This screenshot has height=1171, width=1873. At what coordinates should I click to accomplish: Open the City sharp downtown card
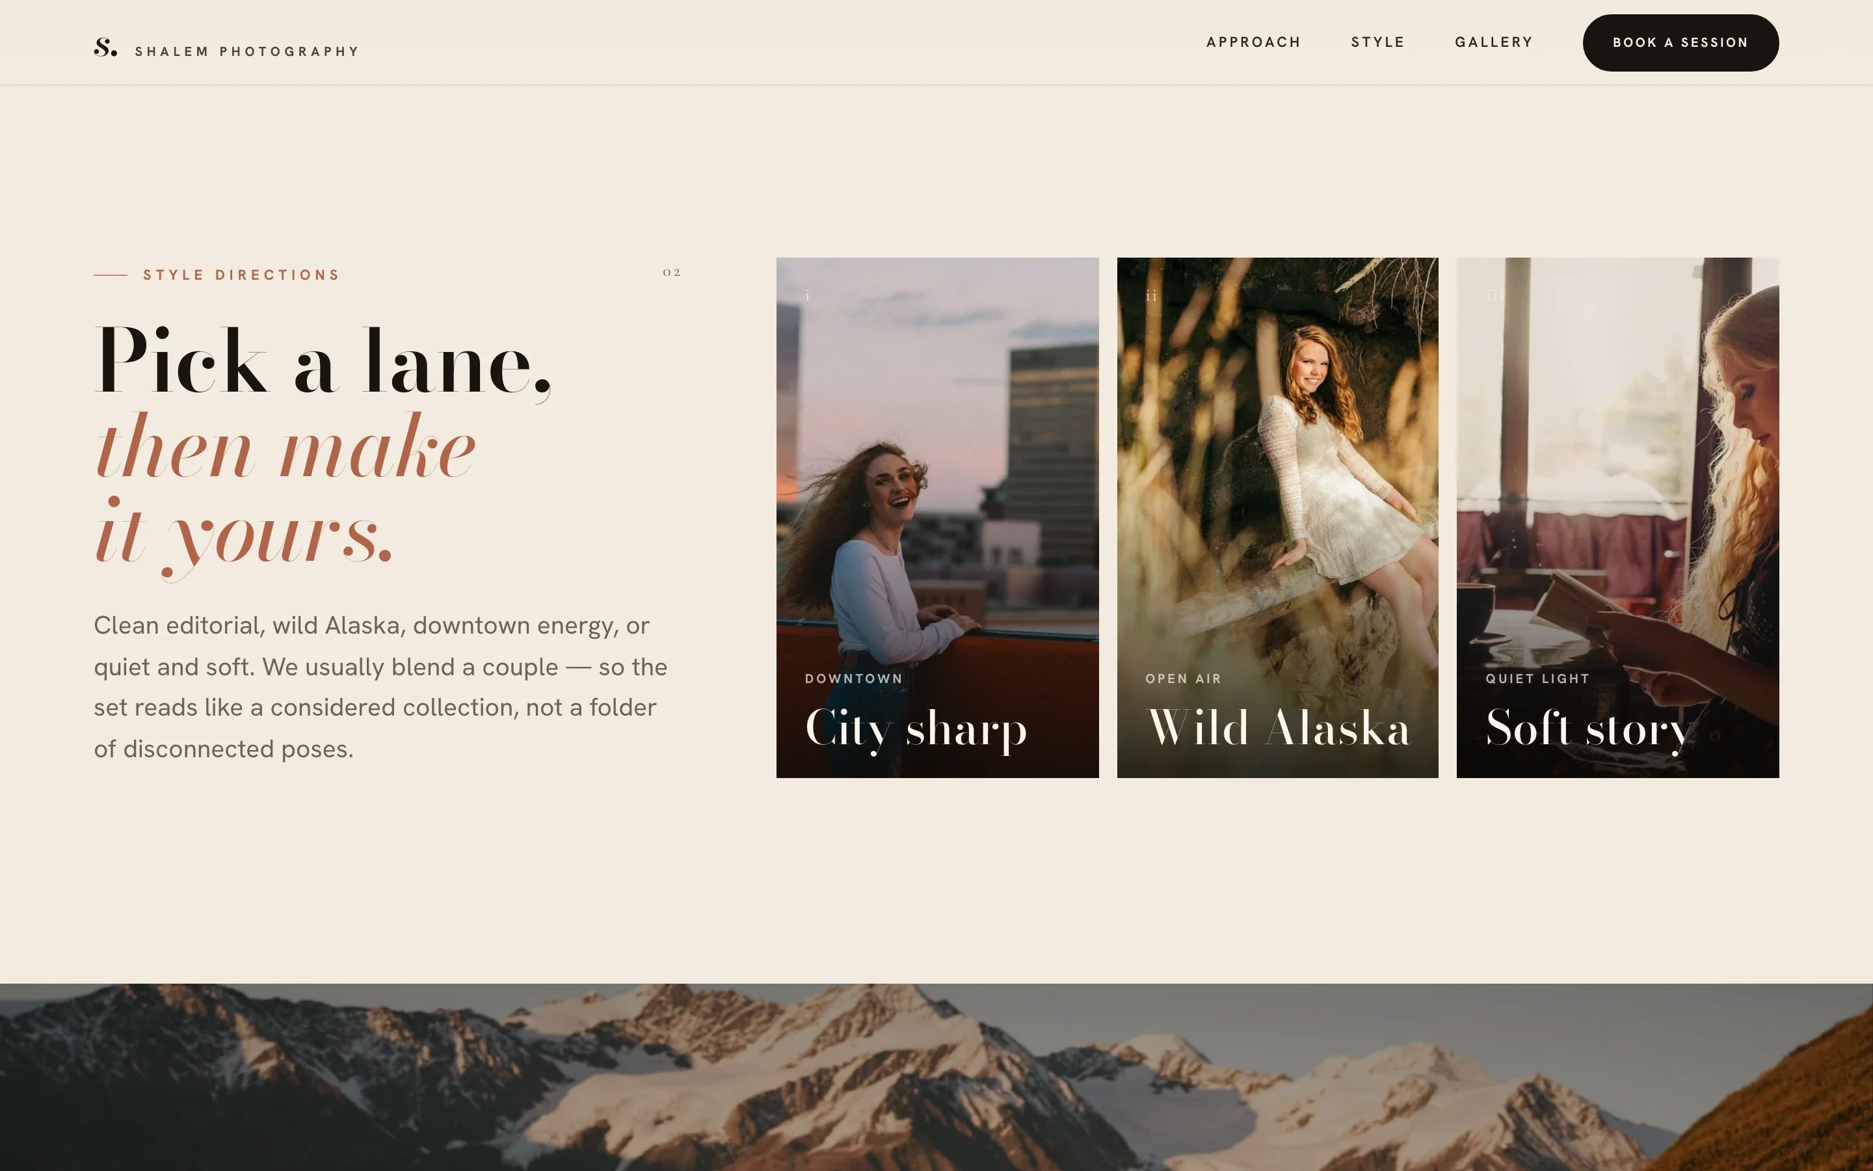tap(937, 517)
